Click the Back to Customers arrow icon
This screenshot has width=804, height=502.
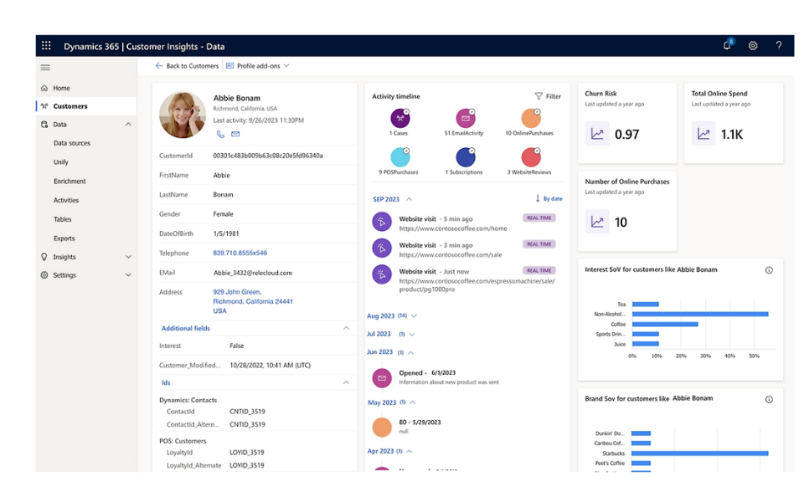point(159,65)
